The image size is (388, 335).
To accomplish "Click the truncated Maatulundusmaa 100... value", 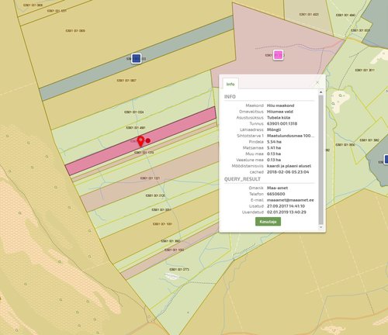I will click(290, 136).
